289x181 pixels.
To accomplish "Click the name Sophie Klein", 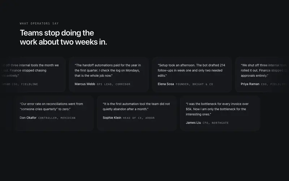I will pos(112,118).
